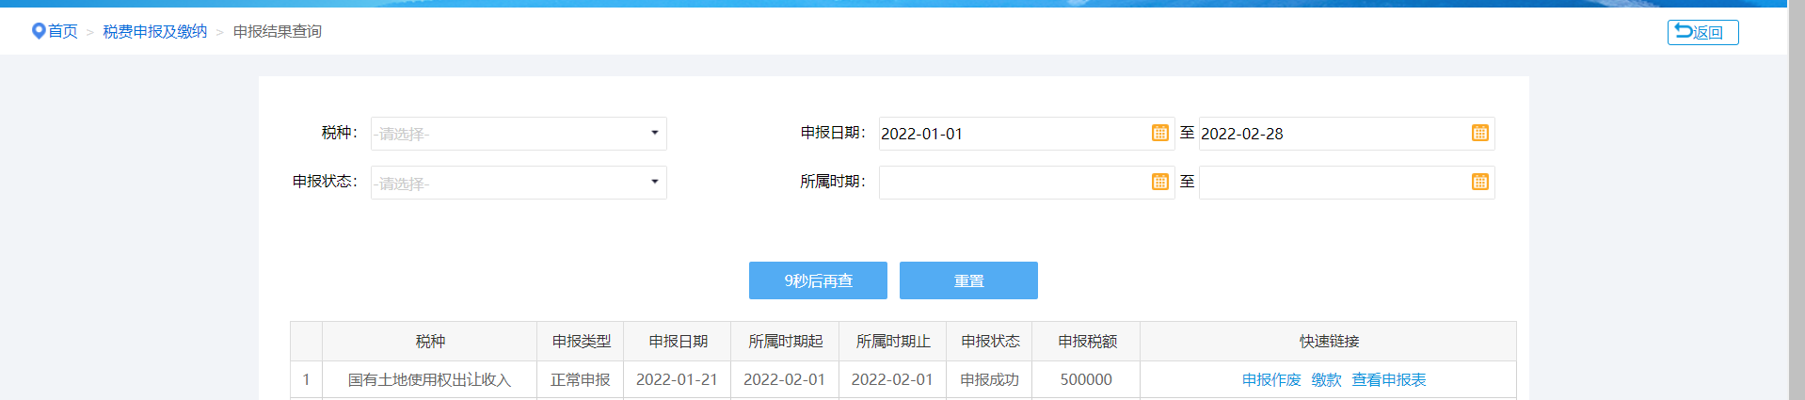Click the 9秒后再查 query button
The height and width of the screenshot is (400, 1805).
(818, 280)
